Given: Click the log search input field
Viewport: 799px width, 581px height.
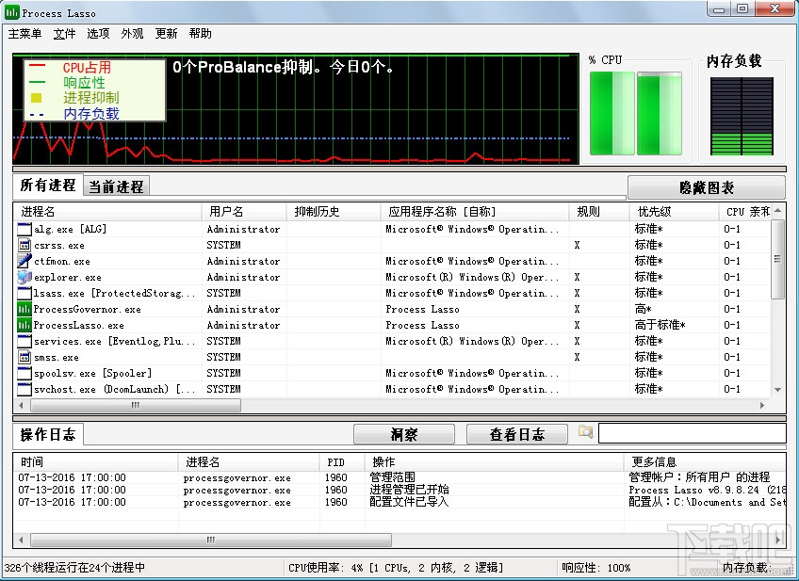Looking at the screenshot, I should (x=692, y=433).
